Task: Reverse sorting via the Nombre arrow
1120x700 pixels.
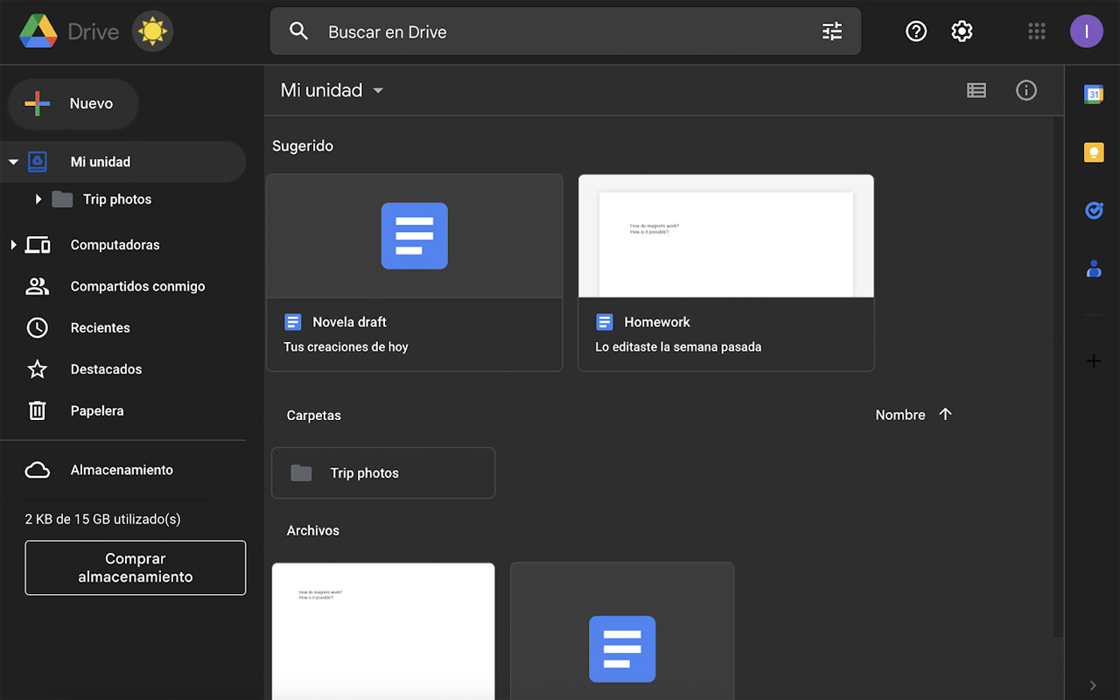Action: [x=945, y=414]
